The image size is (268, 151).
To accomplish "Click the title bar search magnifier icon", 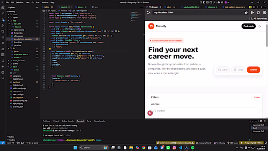I will click(214, 2).
